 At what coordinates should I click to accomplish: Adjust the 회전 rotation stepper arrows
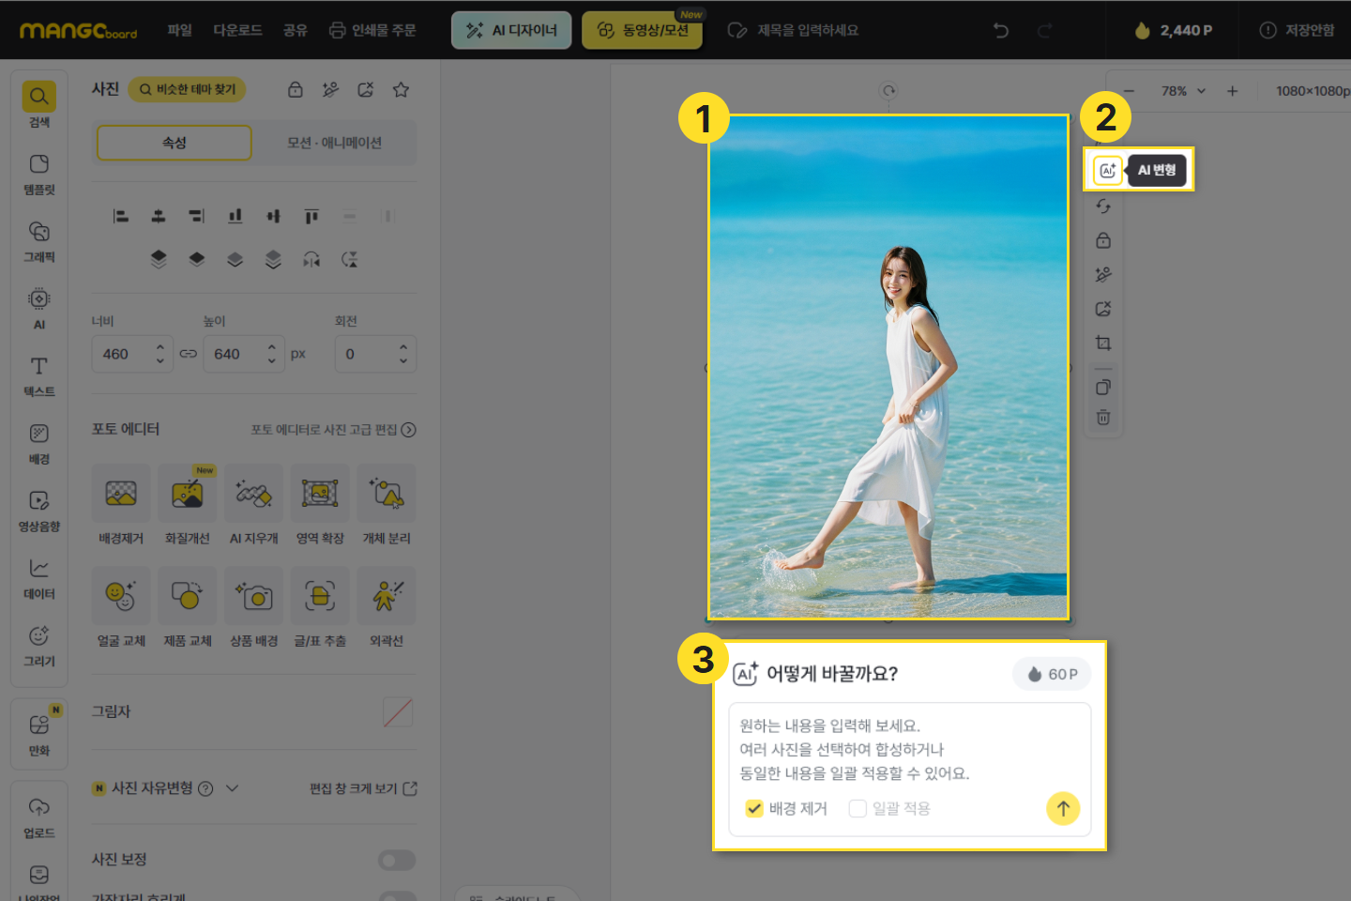click(403, 354)
